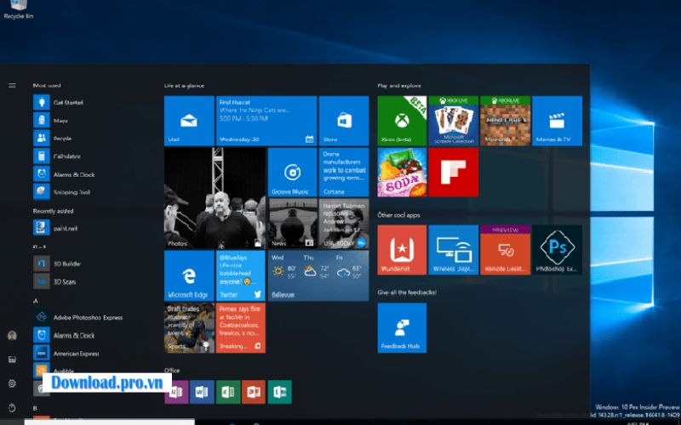Open Remote Desktop Preview tile
The height and width of the screenshot is (425, 681).
point(505,249)
